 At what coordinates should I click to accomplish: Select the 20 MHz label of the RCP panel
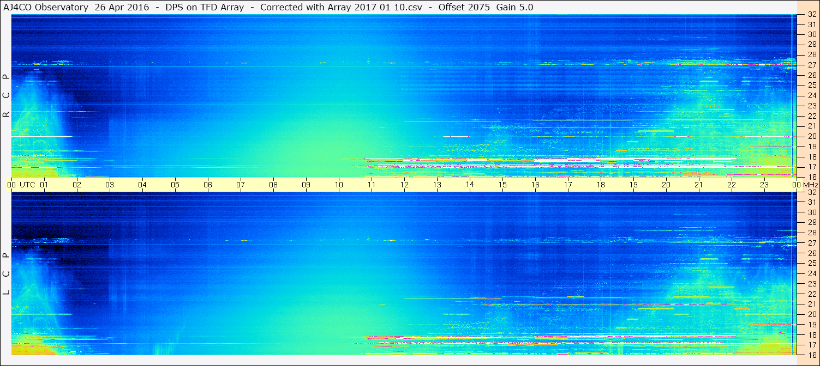click(x=811, y=136)
